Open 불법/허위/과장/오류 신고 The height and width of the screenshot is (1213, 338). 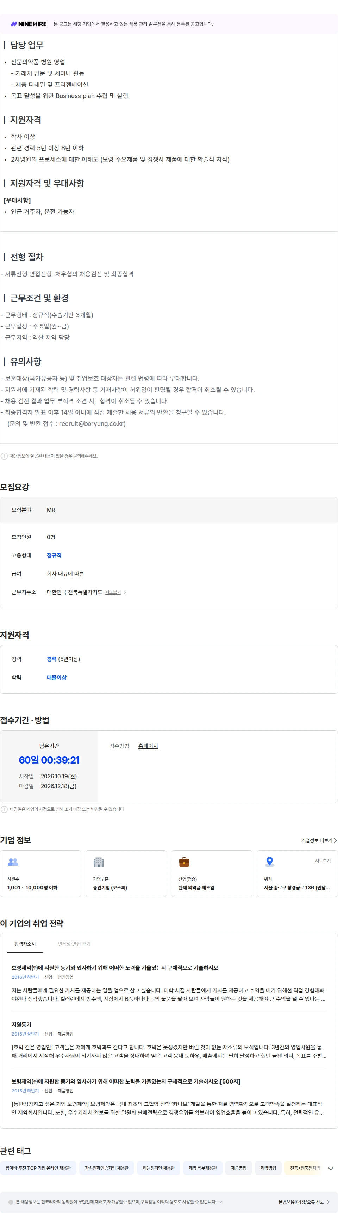(x=301, y=1202)
